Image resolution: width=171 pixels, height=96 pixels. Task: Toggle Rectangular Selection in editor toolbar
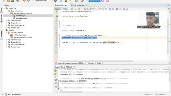(x=96, y=9)
